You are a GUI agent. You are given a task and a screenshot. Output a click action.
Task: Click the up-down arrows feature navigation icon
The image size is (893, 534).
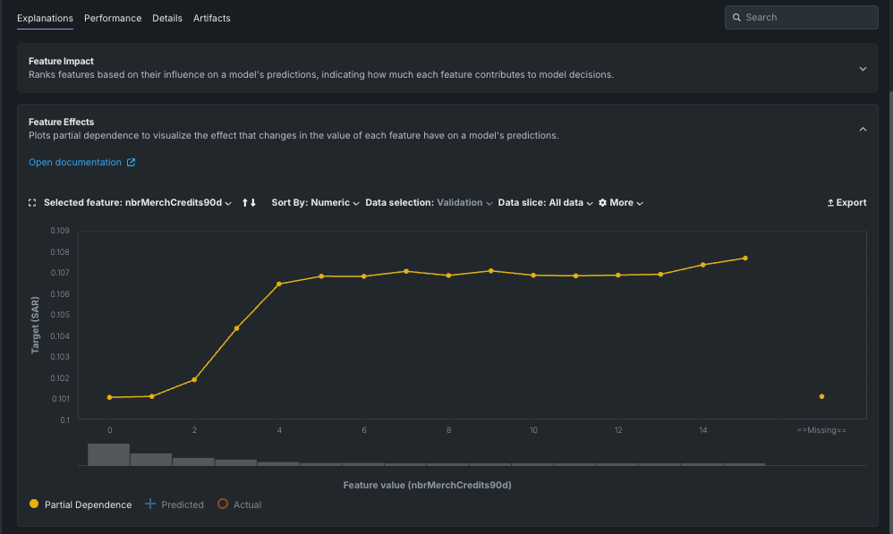click(249, 203)
